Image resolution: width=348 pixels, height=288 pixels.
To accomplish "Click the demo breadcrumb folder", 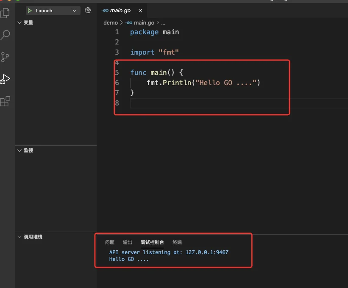I will tap(111, 22).
